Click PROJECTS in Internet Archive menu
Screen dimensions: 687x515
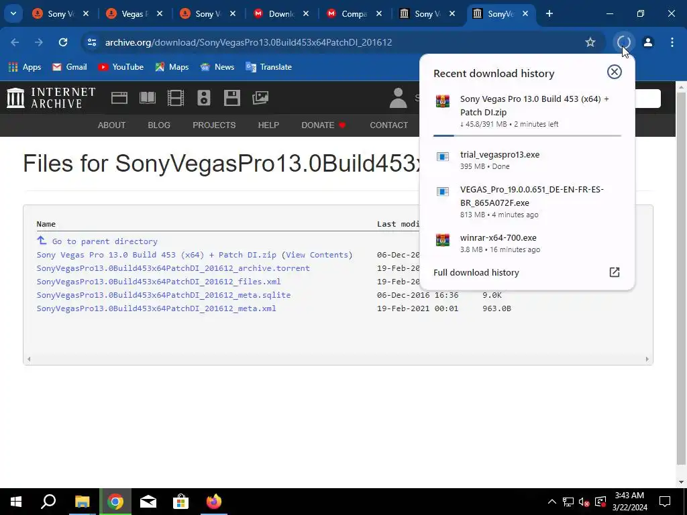[214, 125]
